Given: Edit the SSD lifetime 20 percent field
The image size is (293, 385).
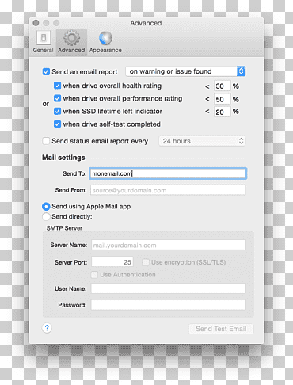Looking at the screenshot, I should pos(222,112).
